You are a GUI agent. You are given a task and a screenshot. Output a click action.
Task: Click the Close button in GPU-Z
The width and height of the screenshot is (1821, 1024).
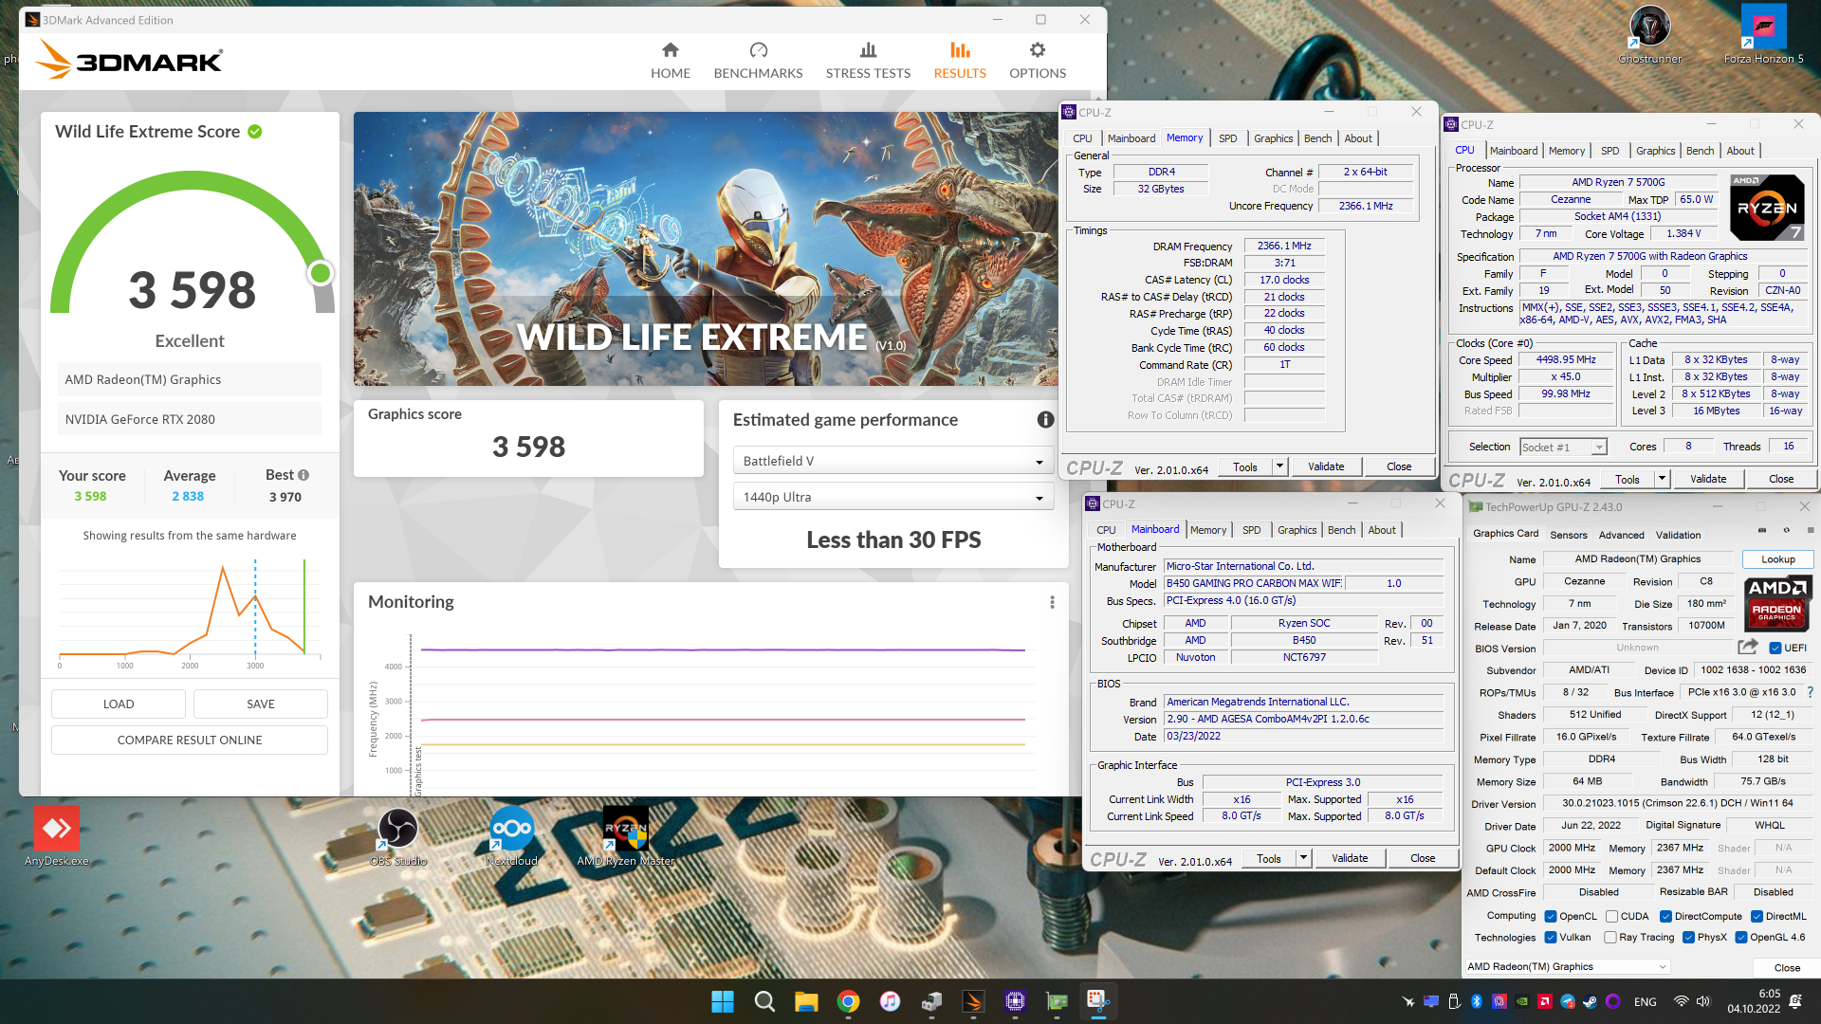[x=1787, y=967]
